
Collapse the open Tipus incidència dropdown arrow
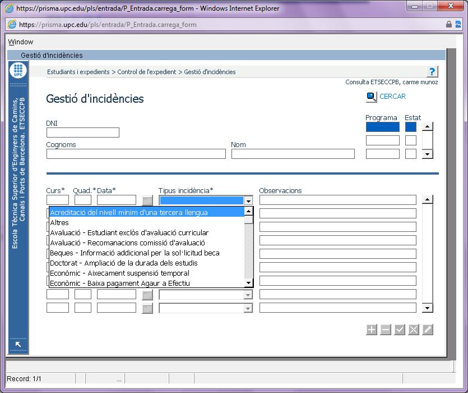[248, 200]
